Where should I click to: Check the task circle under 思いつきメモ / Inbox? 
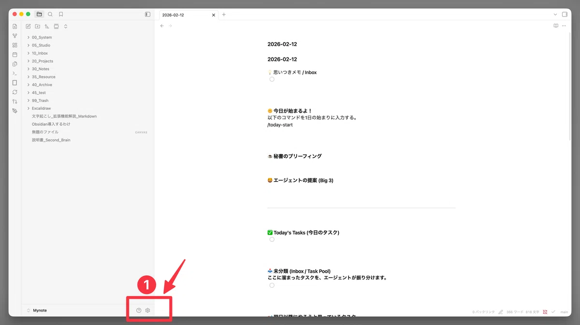pyautogui.click(x=272, y=79)
